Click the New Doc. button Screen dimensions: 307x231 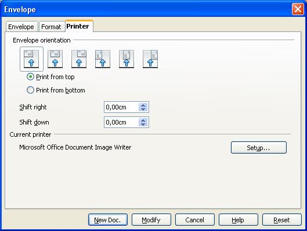108,220
